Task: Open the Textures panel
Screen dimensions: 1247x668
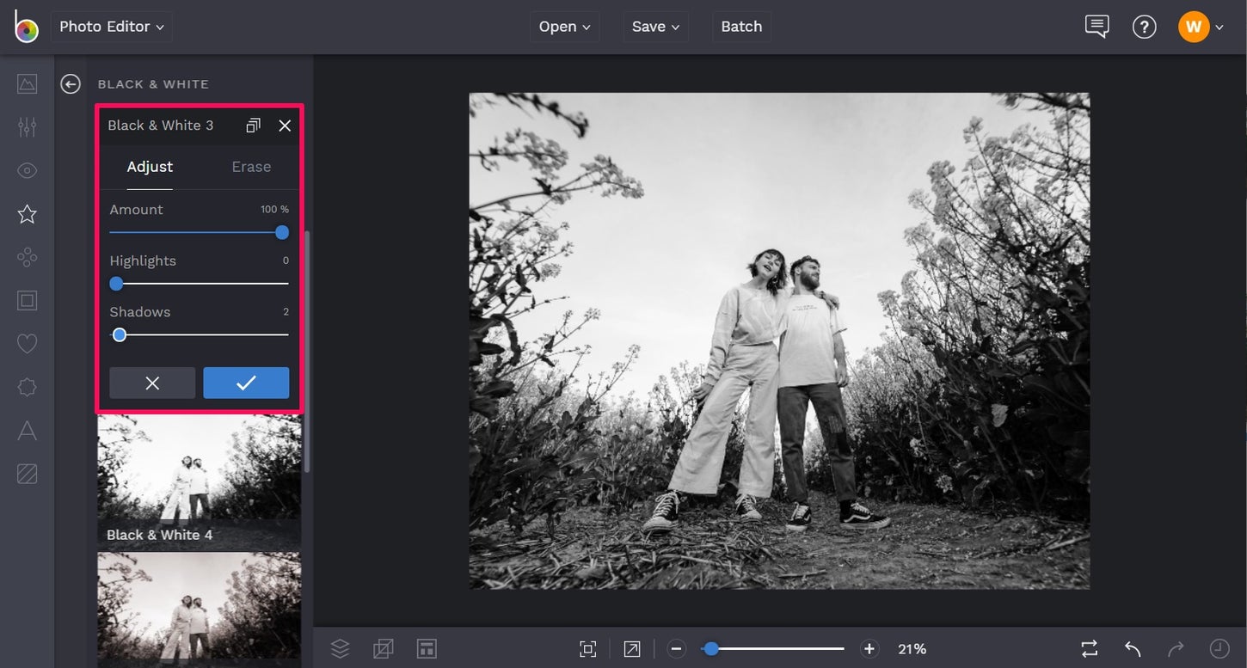Action: tap(26, 473)
